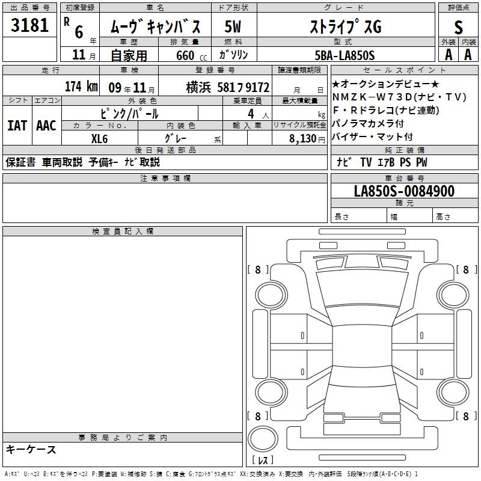The image size is (481, 481).
Task: Click the 検査員記入欄 header
Action: click(x=123, y=231)
